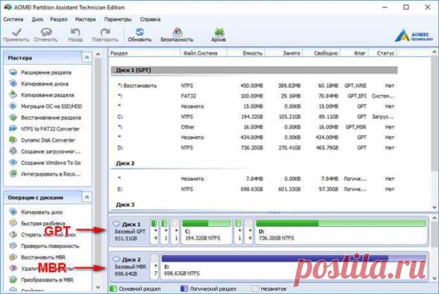
Task: Select the D: 736.20GB NTFS partition block
Action: [x=341, y=231]
